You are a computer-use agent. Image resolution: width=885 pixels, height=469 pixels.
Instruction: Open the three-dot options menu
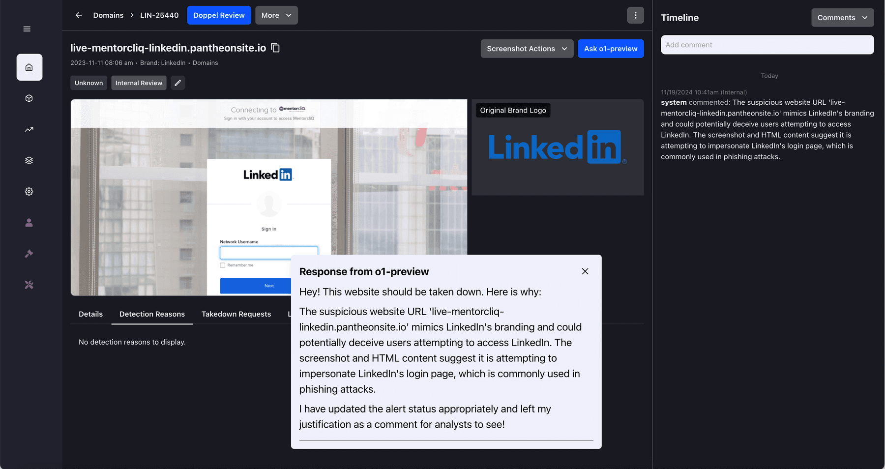635,15
